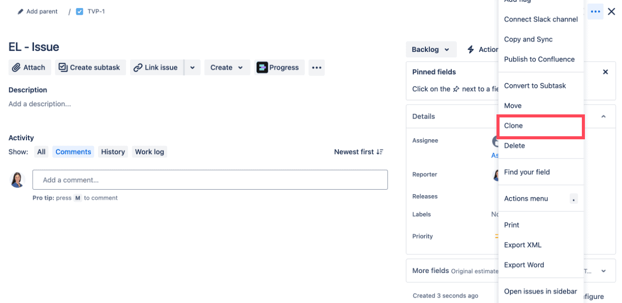Collapse the Details panel with its chevron

(603, 116)
